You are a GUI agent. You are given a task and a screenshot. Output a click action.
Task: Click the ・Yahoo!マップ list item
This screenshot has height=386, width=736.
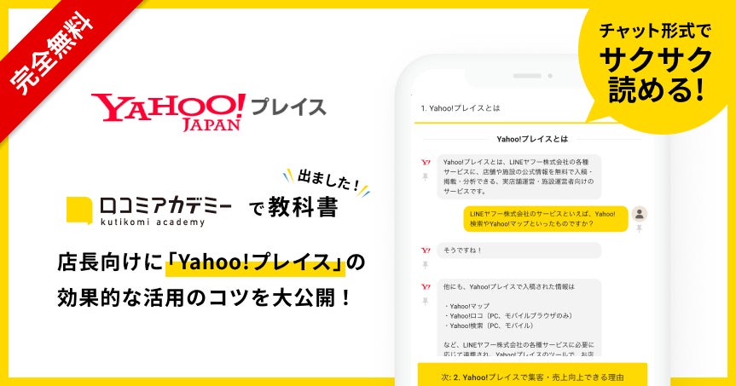pyautogui.click(x=467, y=306)
